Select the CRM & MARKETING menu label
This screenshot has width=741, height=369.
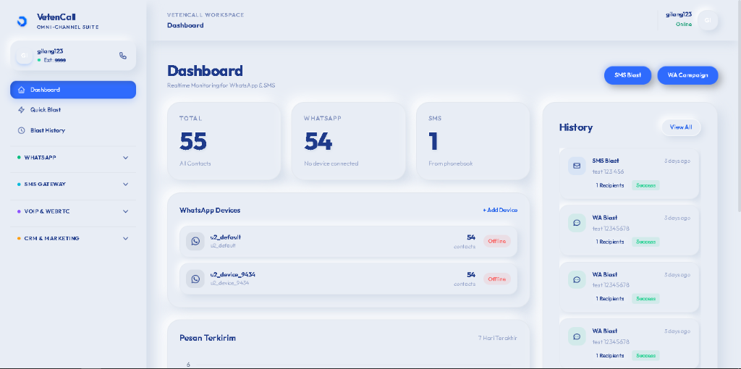[x=51, y=239]
